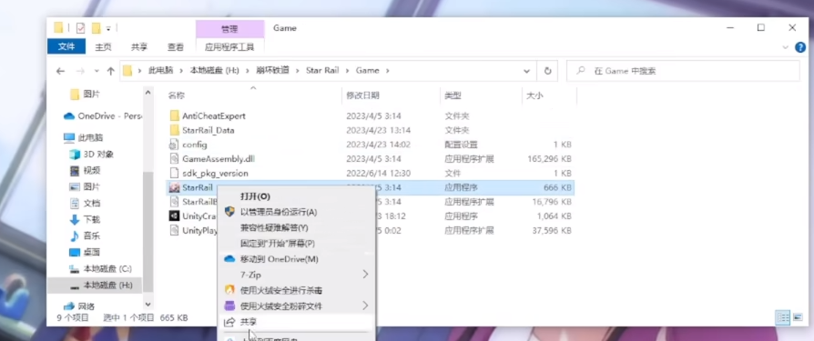Open recent locations dropdown arrow
The width and height of the screenshot is (814, 341).
[x=97, y=71]
